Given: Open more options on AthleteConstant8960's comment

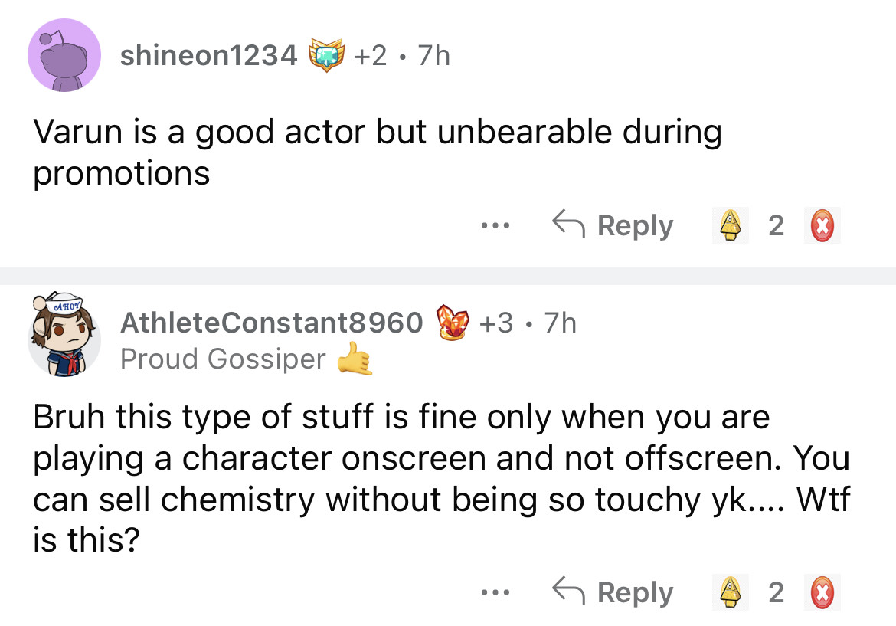Looking at the screenshot, I should tap(495, 592).
